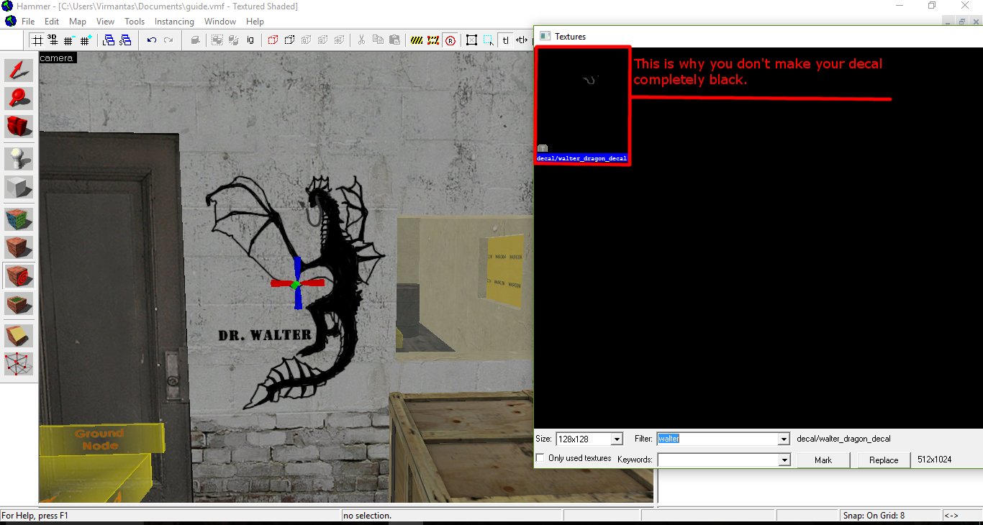Load saved window state
Image resolution: width=983 pixels, height=525 pixels.
[x=109, y=40]
